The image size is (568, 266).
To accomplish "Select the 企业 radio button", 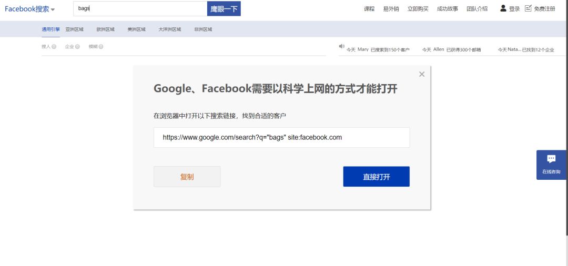I will pyautogui.click(x=77, y=47).
